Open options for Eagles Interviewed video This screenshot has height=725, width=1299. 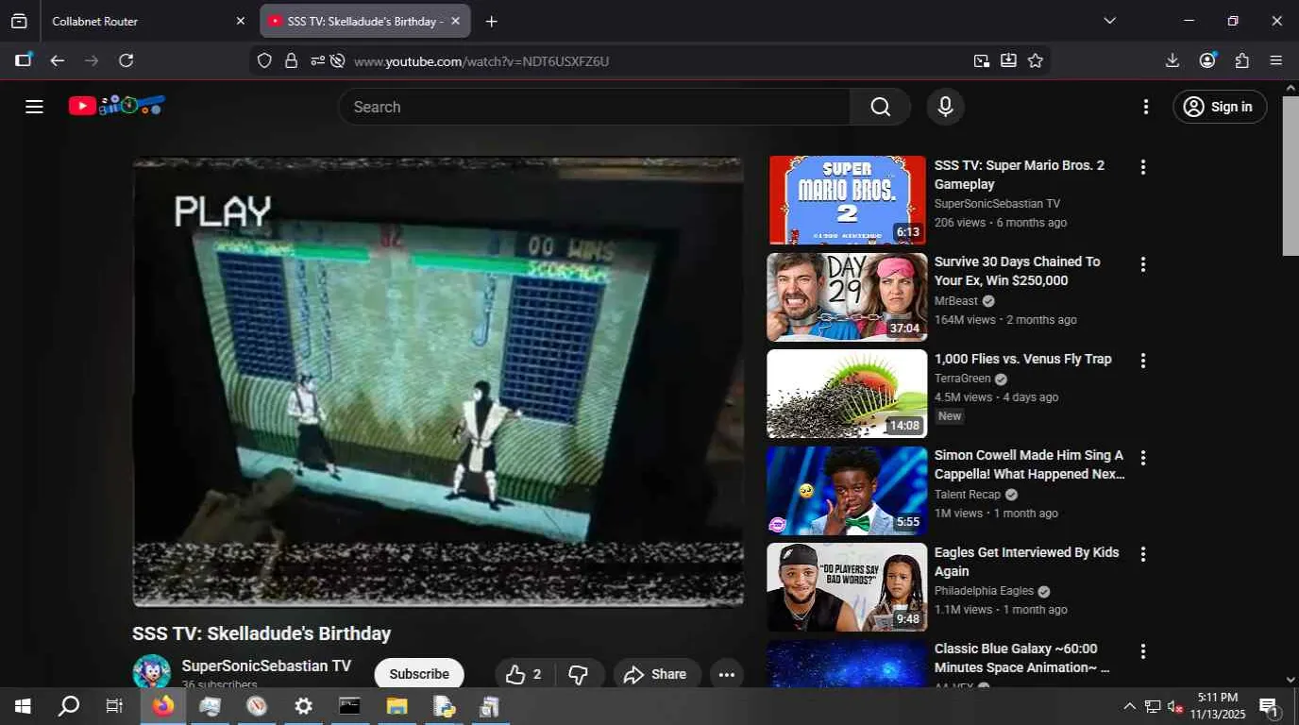pos(1143,554)
